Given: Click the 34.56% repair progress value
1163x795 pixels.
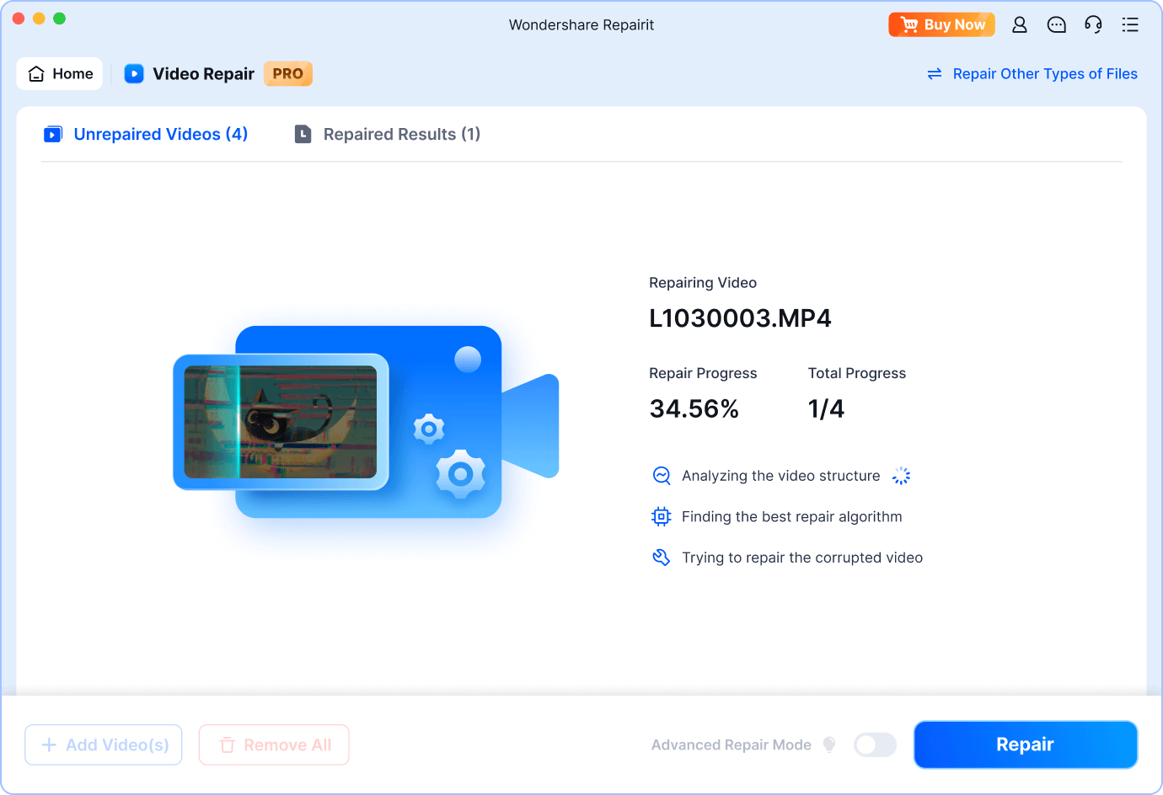Looking at the screenshot, I should [x=694, y=409].
